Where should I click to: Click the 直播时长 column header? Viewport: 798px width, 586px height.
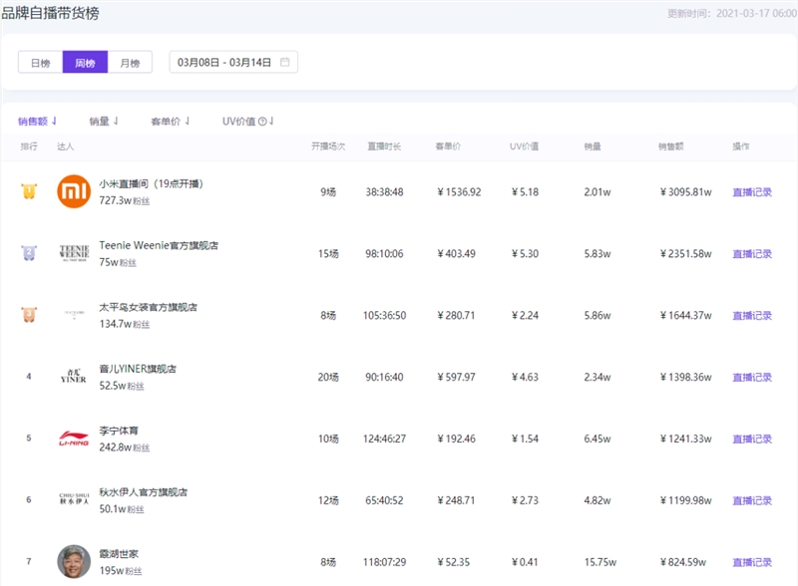click(x=384, y=146)
